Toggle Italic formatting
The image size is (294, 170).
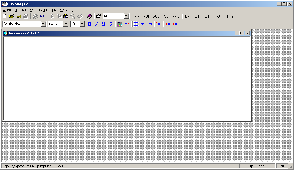(96, 24)
